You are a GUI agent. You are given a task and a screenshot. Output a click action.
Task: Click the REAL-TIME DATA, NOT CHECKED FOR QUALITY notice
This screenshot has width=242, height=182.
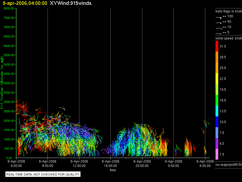point(43,174)
